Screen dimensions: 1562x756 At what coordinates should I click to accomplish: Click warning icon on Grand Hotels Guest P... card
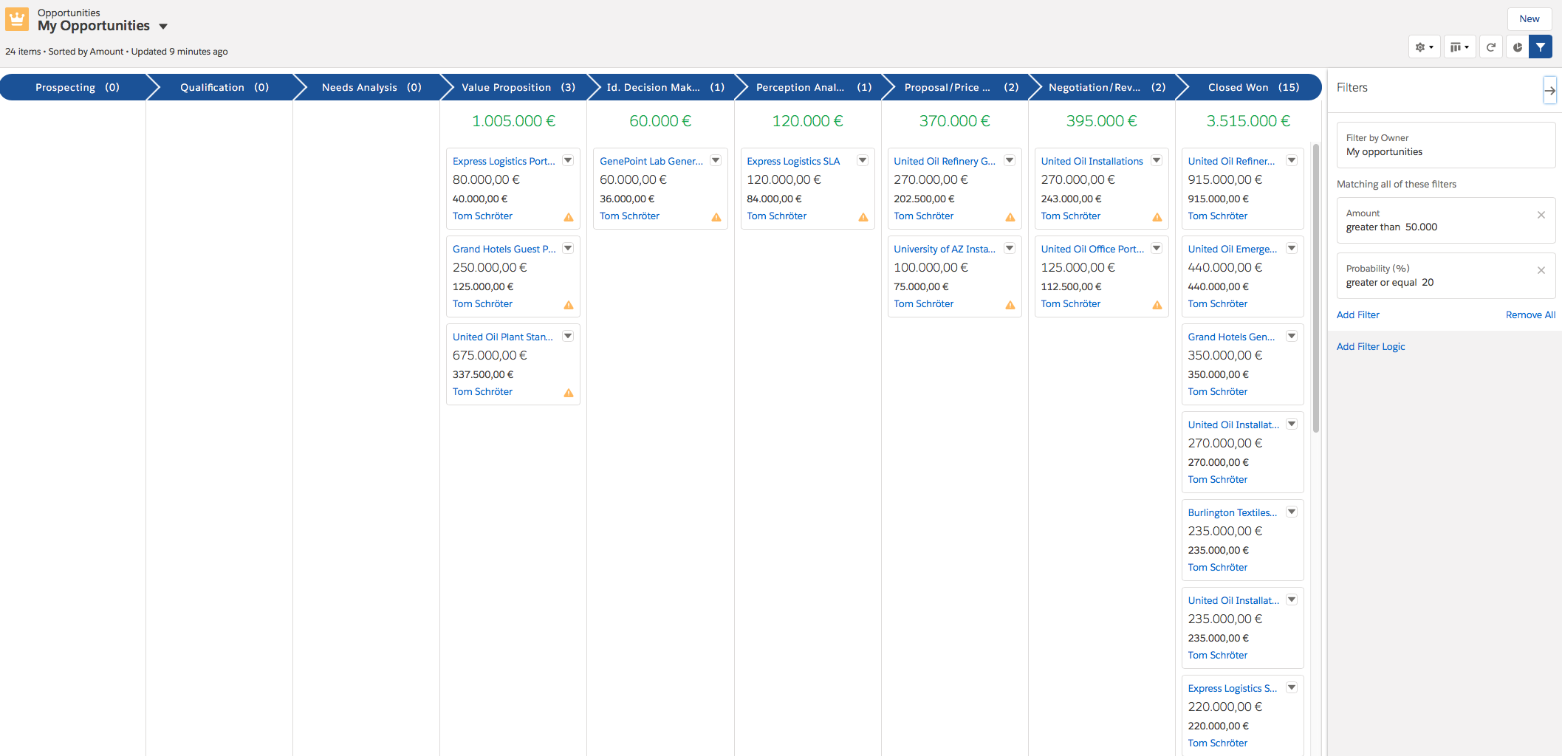point(569,305)
